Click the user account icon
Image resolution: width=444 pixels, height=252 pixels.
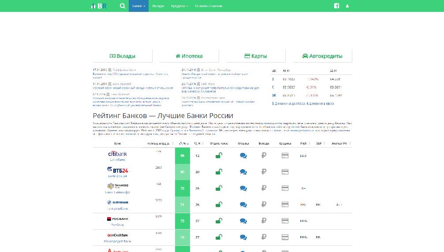[347, 6]
